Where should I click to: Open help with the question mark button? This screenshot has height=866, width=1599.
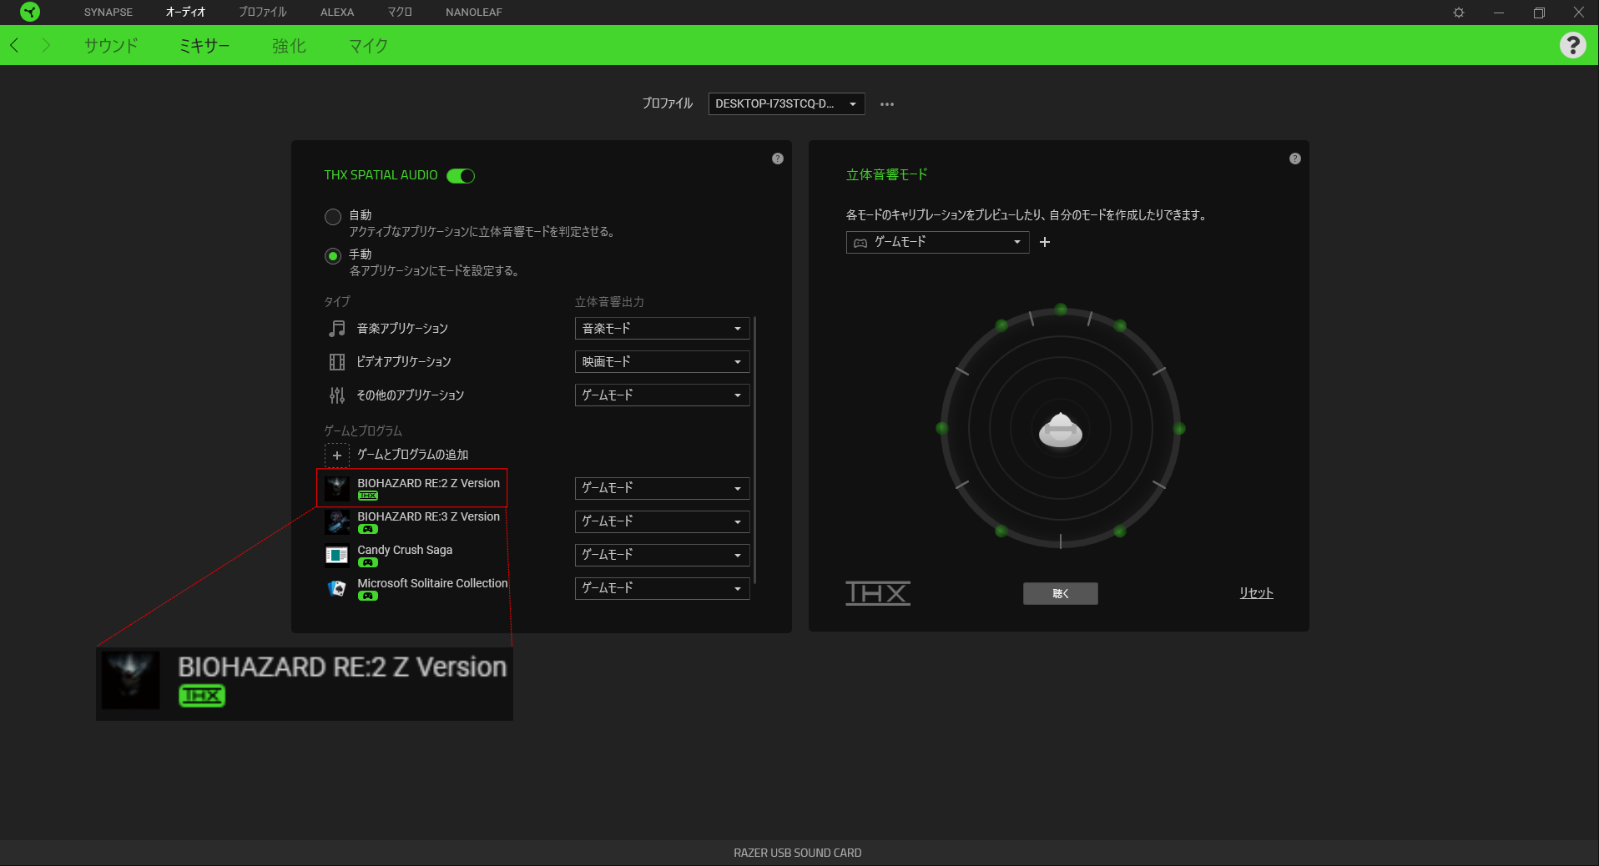[x=1572, y=45]
